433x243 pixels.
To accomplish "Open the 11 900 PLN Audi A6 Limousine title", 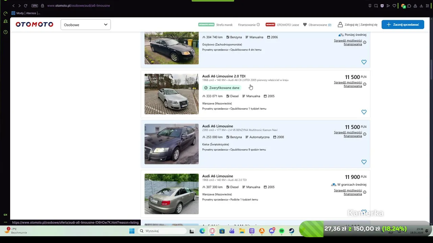I will coord(218,176).
